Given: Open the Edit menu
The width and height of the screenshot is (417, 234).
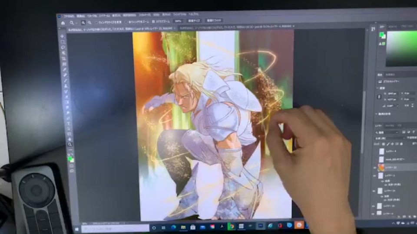Looking at the screenshot, I should click(x=81, y=16).
